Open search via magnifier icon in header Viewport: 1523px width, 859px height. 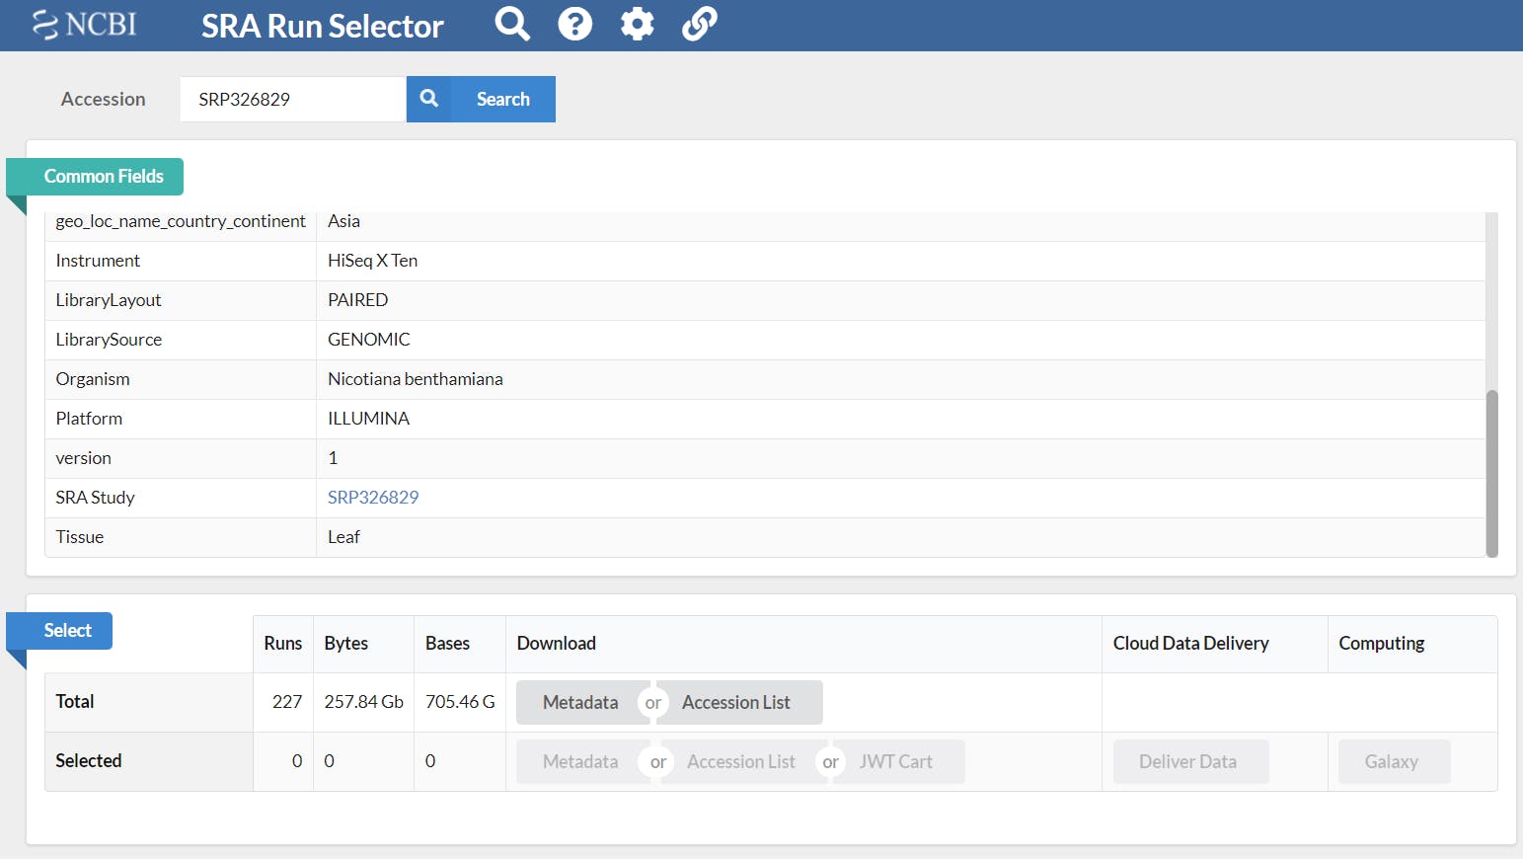click(512, 24)
